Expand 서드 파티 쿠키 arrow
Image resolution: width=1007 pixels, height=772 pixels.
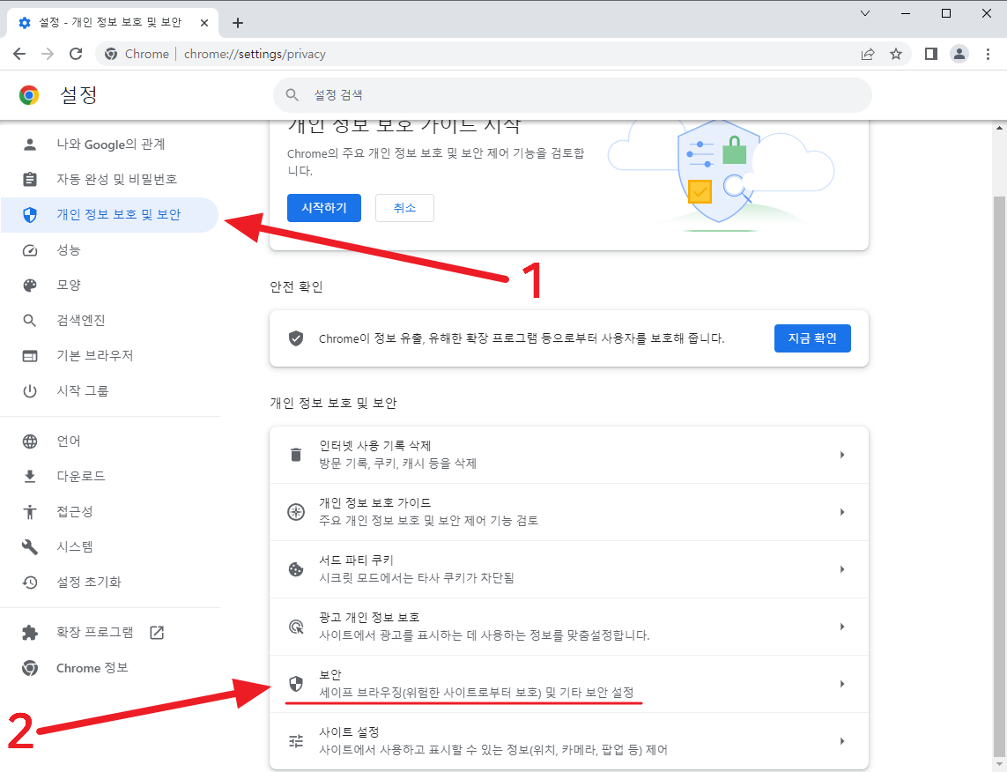tap(842, 569)
